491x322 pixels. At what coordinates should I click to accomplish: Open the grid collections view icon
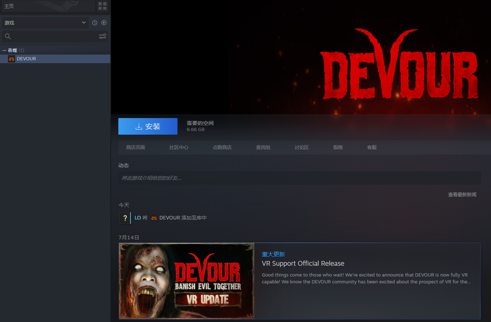102,6
